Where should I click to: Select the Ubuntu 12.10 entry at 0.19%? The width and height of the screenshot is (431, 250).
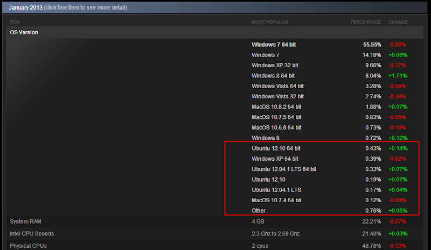268,180
